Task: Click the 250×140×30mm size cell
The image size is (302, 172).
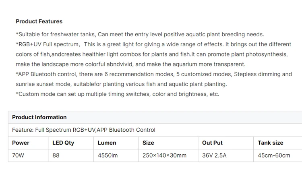Action: coord(168,155)
